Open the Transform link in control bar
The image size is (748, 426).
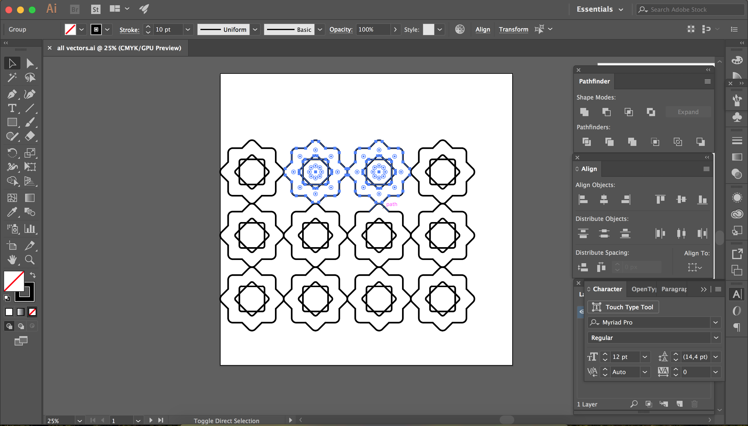pyautogui.click(x=514, y=29)
